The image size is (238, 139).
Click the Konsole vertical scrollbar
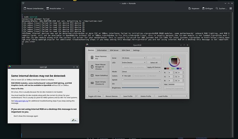coord(232,75)
